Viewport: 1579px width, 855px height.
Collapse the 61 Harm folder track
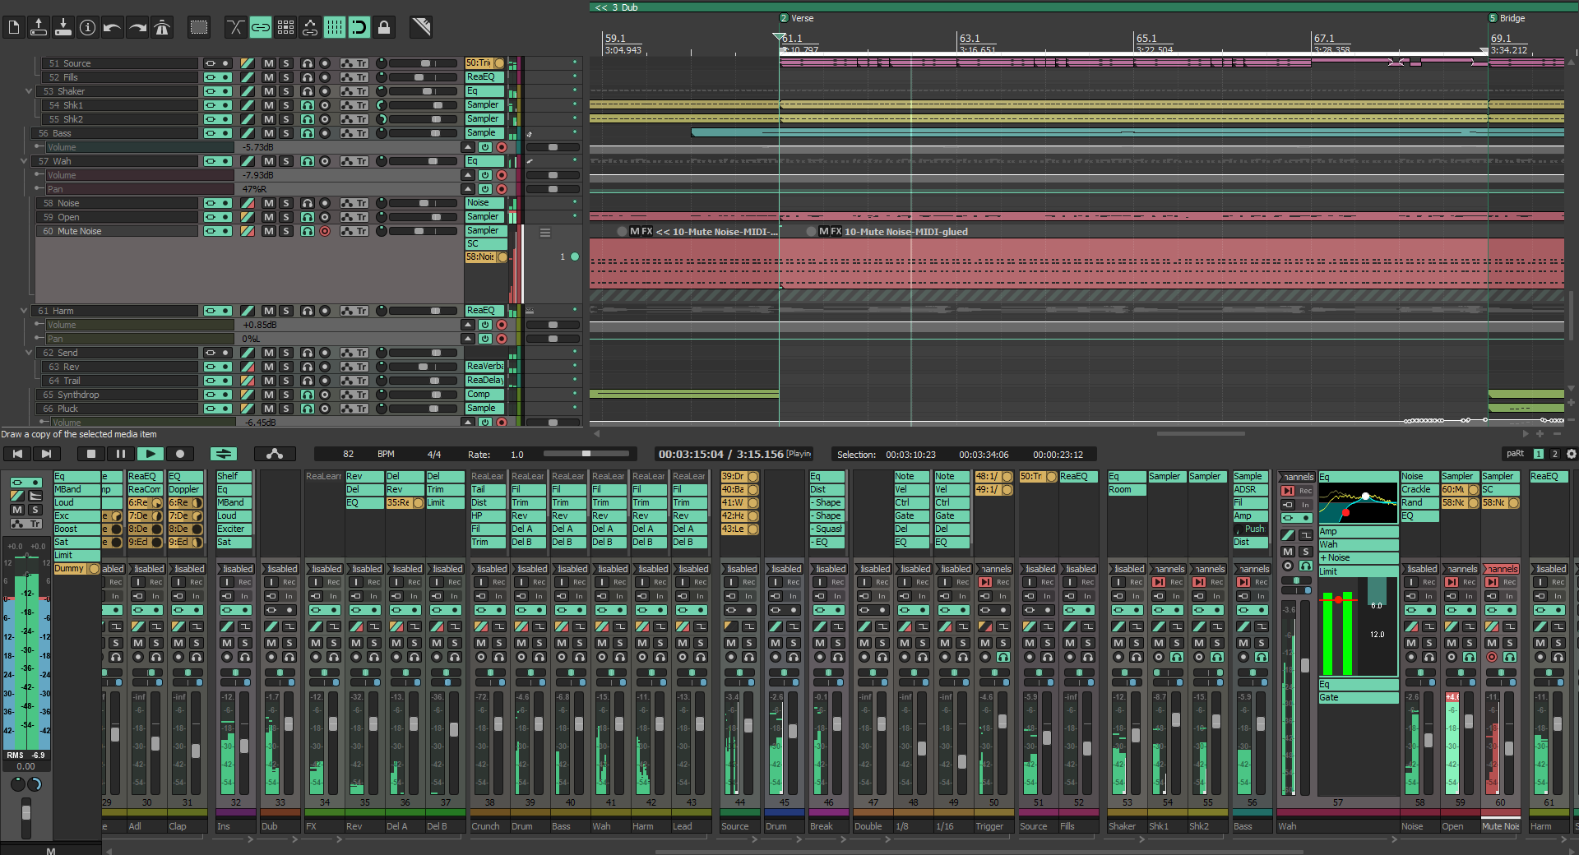23,311
